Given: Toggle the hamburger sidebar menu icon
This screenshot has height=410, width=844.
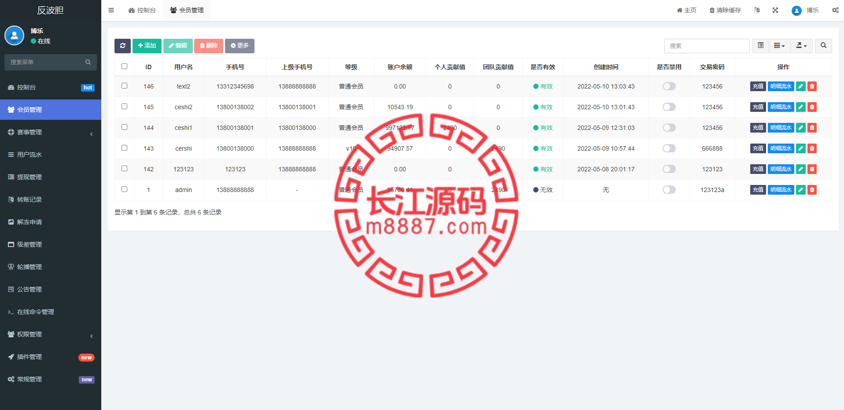Looking at the screenshot, I should coord(111,10).
